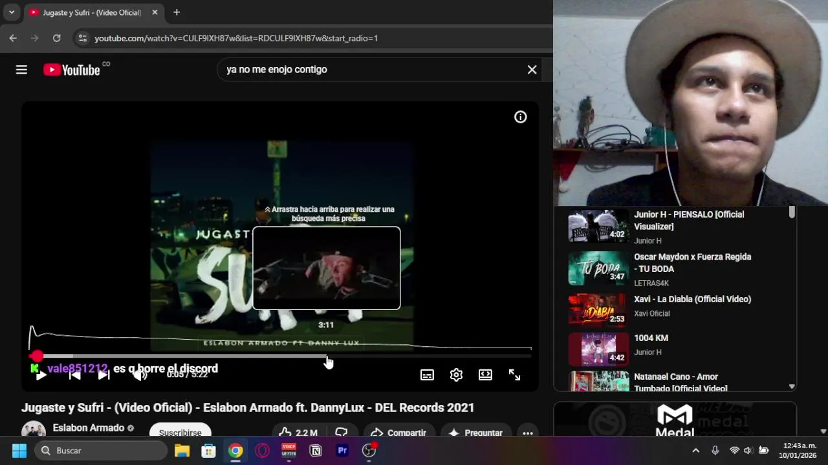Toggle theater mode in the player

[485, 375]
